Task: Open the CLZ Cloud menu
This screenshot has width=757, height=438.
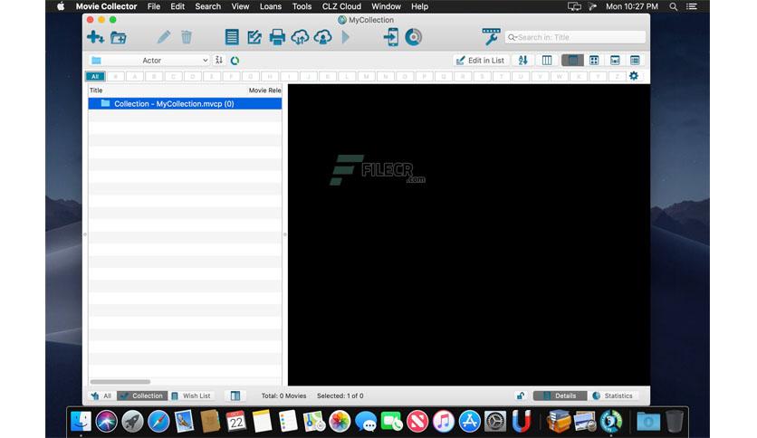Action: tap(341, 6)
